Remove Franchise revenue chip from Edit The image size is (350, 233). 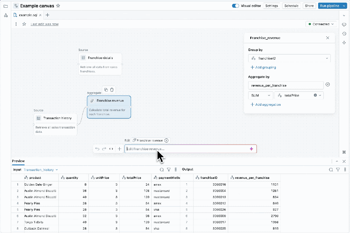[166, 140]
